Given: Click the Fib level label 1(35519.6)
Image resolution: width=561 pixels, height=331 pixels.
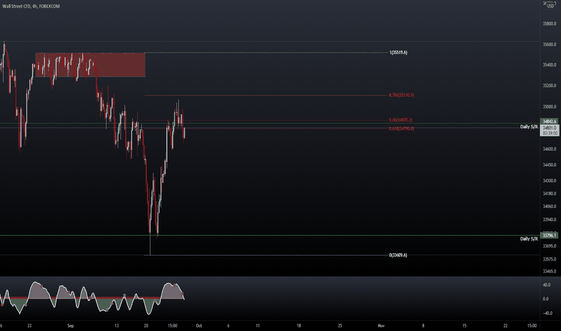Looking at the screenshot, I should click(x=398, y=52).
